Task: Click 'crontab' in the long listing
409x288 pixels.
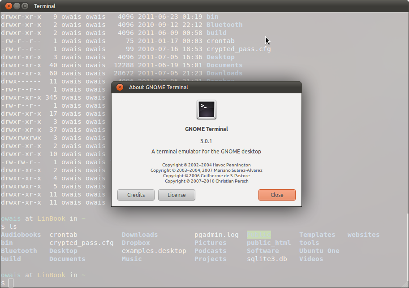Action: coord(220,41)
